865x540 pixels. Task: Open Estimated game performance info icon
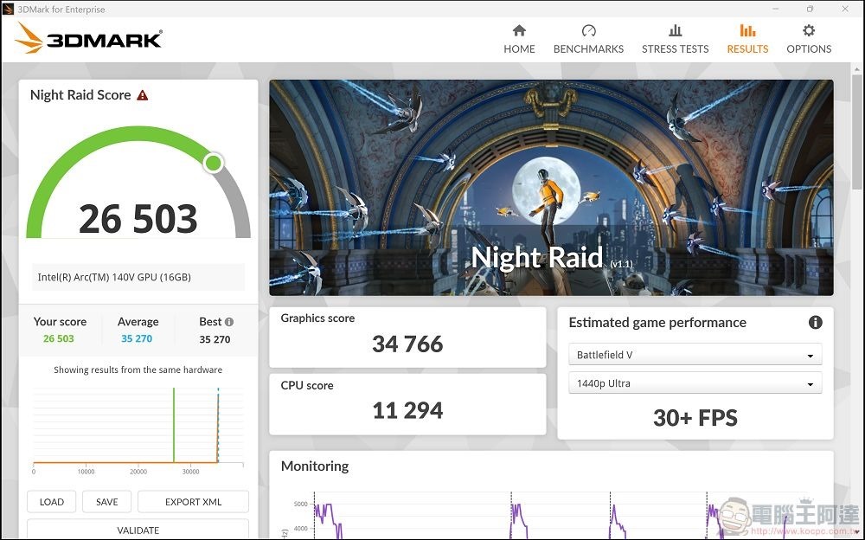tap(816, 323)
